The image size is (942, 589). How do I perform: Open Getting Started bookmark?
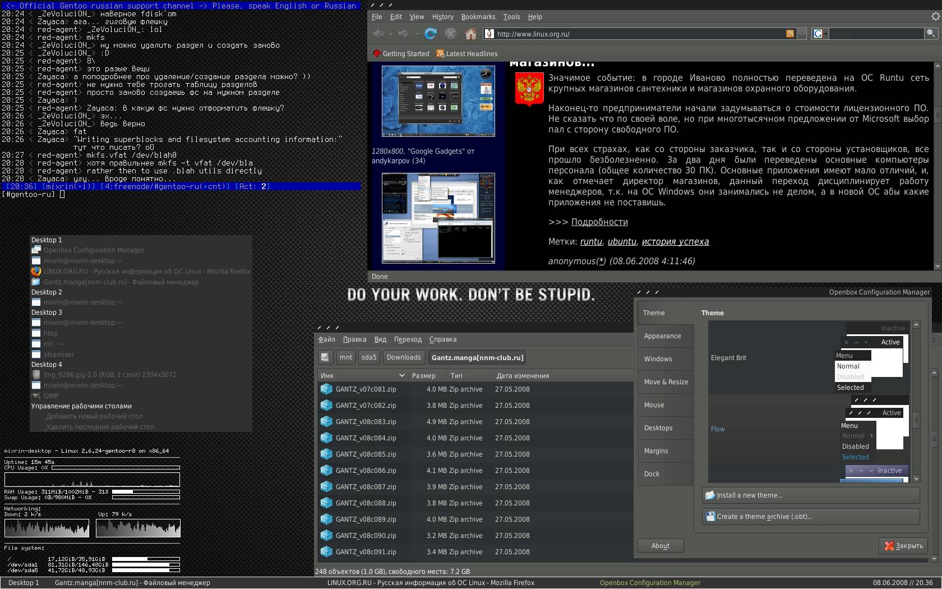coord(401,54)
